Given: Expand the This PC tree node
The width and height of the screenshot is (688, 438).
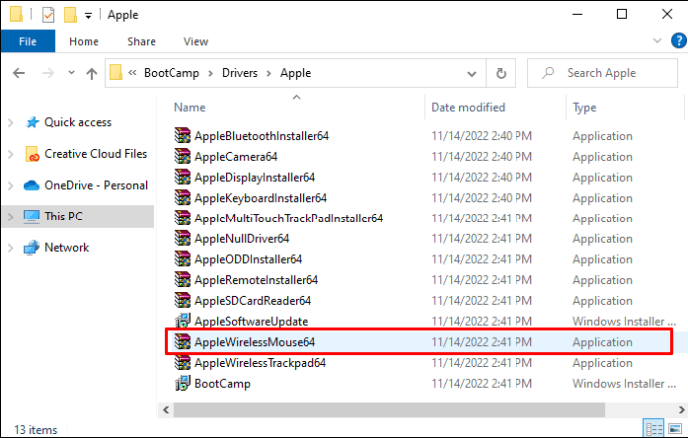Looking at the screenshot, I should click(x=11, y=217).
